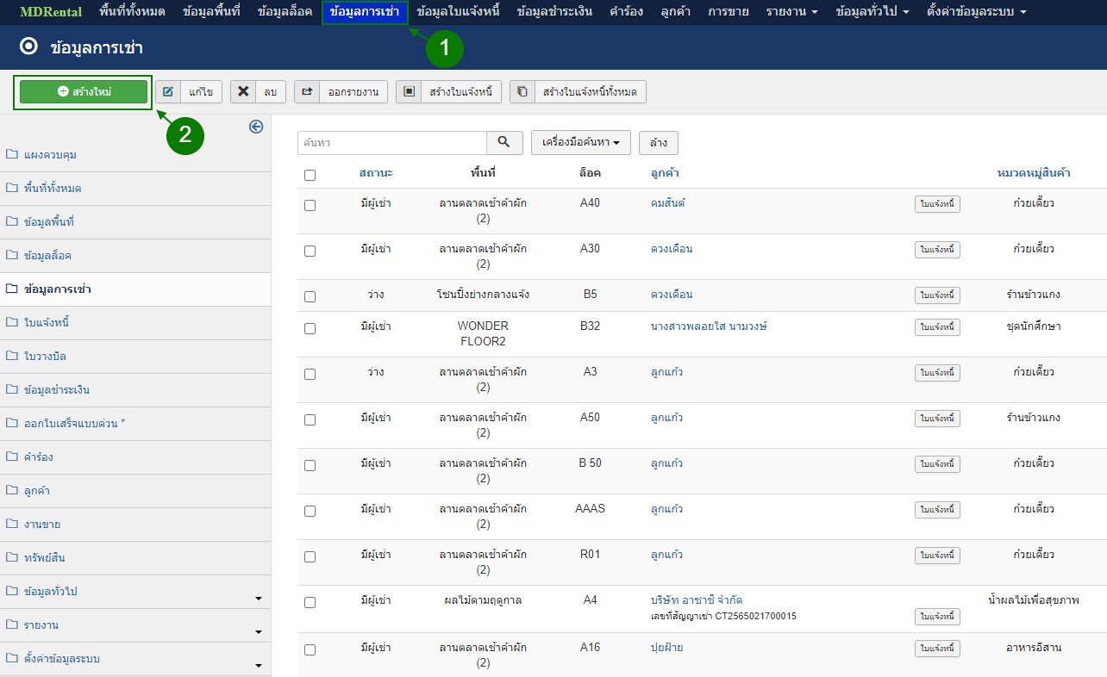Open คำร้อง in top navbar
This screenshot has height=677, width=1107.
pos(626,12)
